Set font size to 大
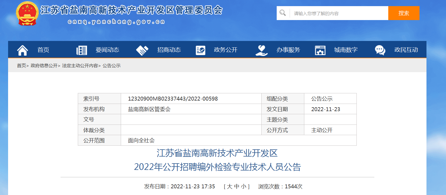 point(230,186)
